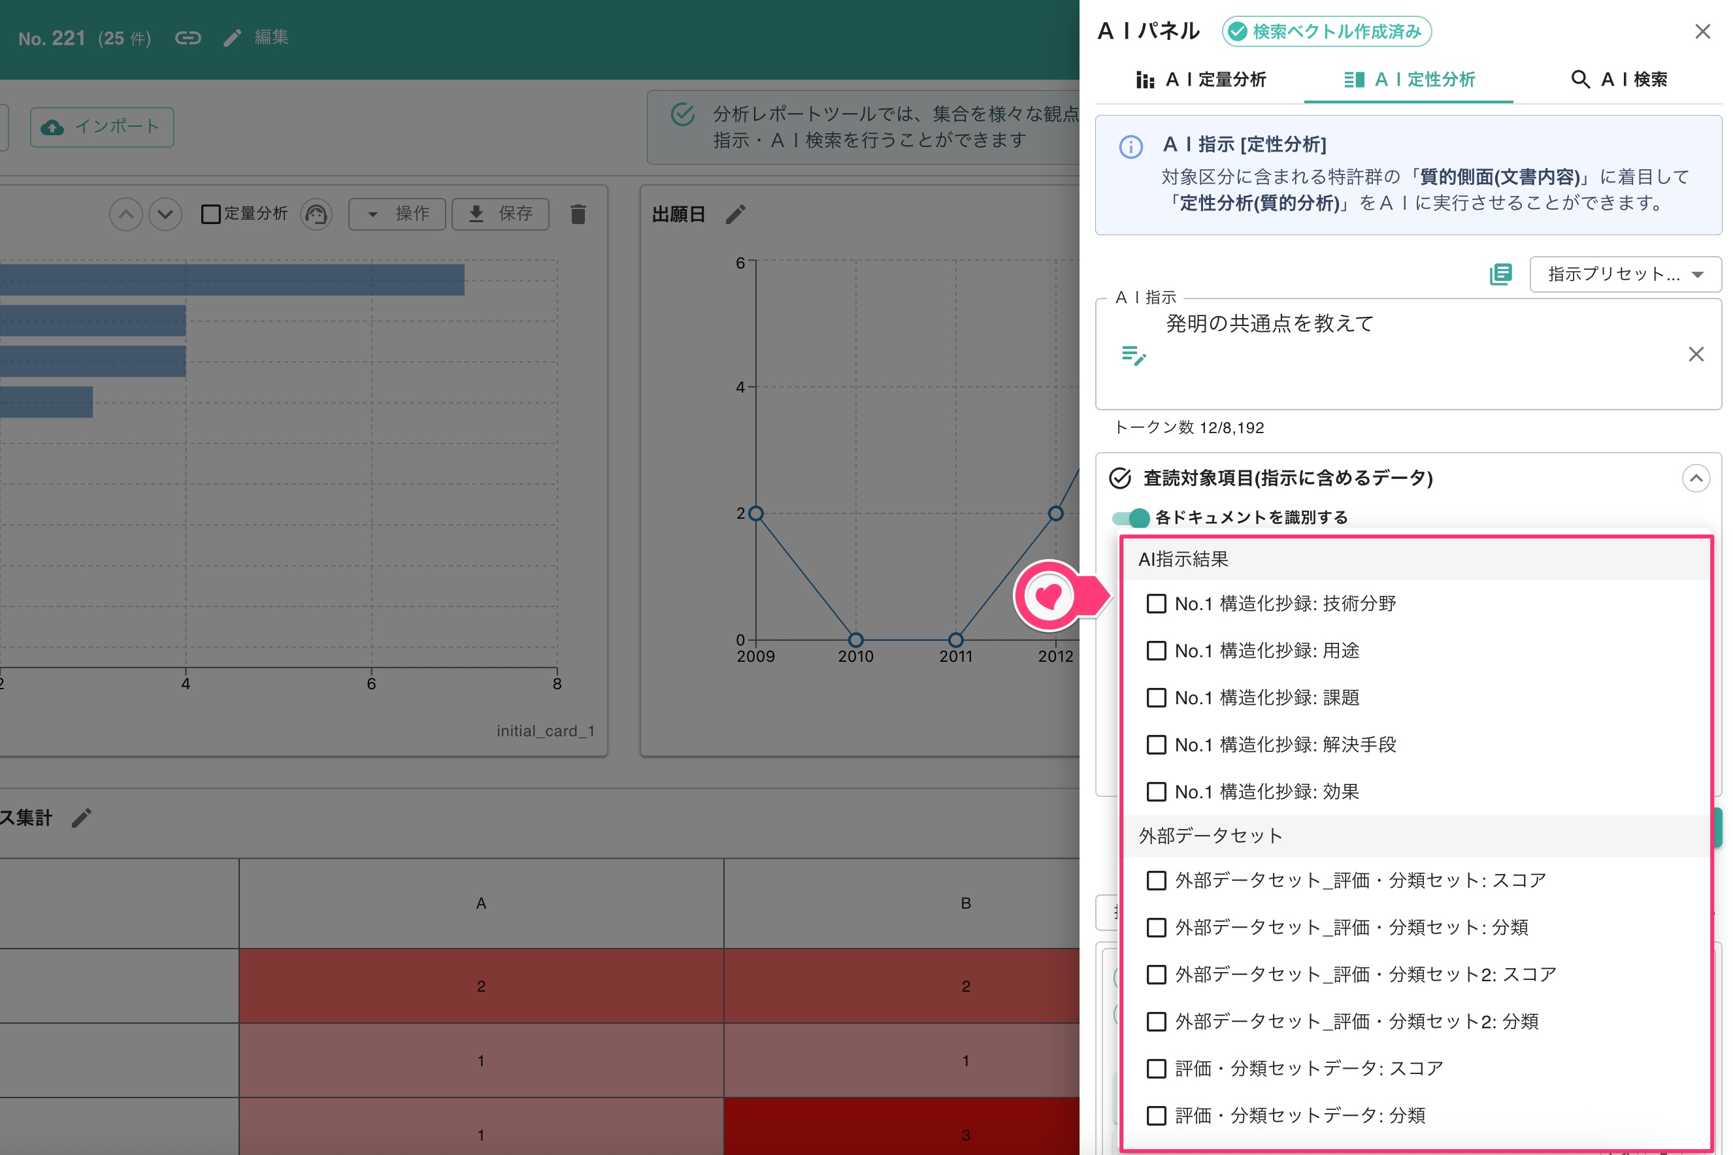1733x1155 pixels.
Task: Check No.1 構造化抄録: 効果
Action: pyautogui.click(x=1157, y=792)
